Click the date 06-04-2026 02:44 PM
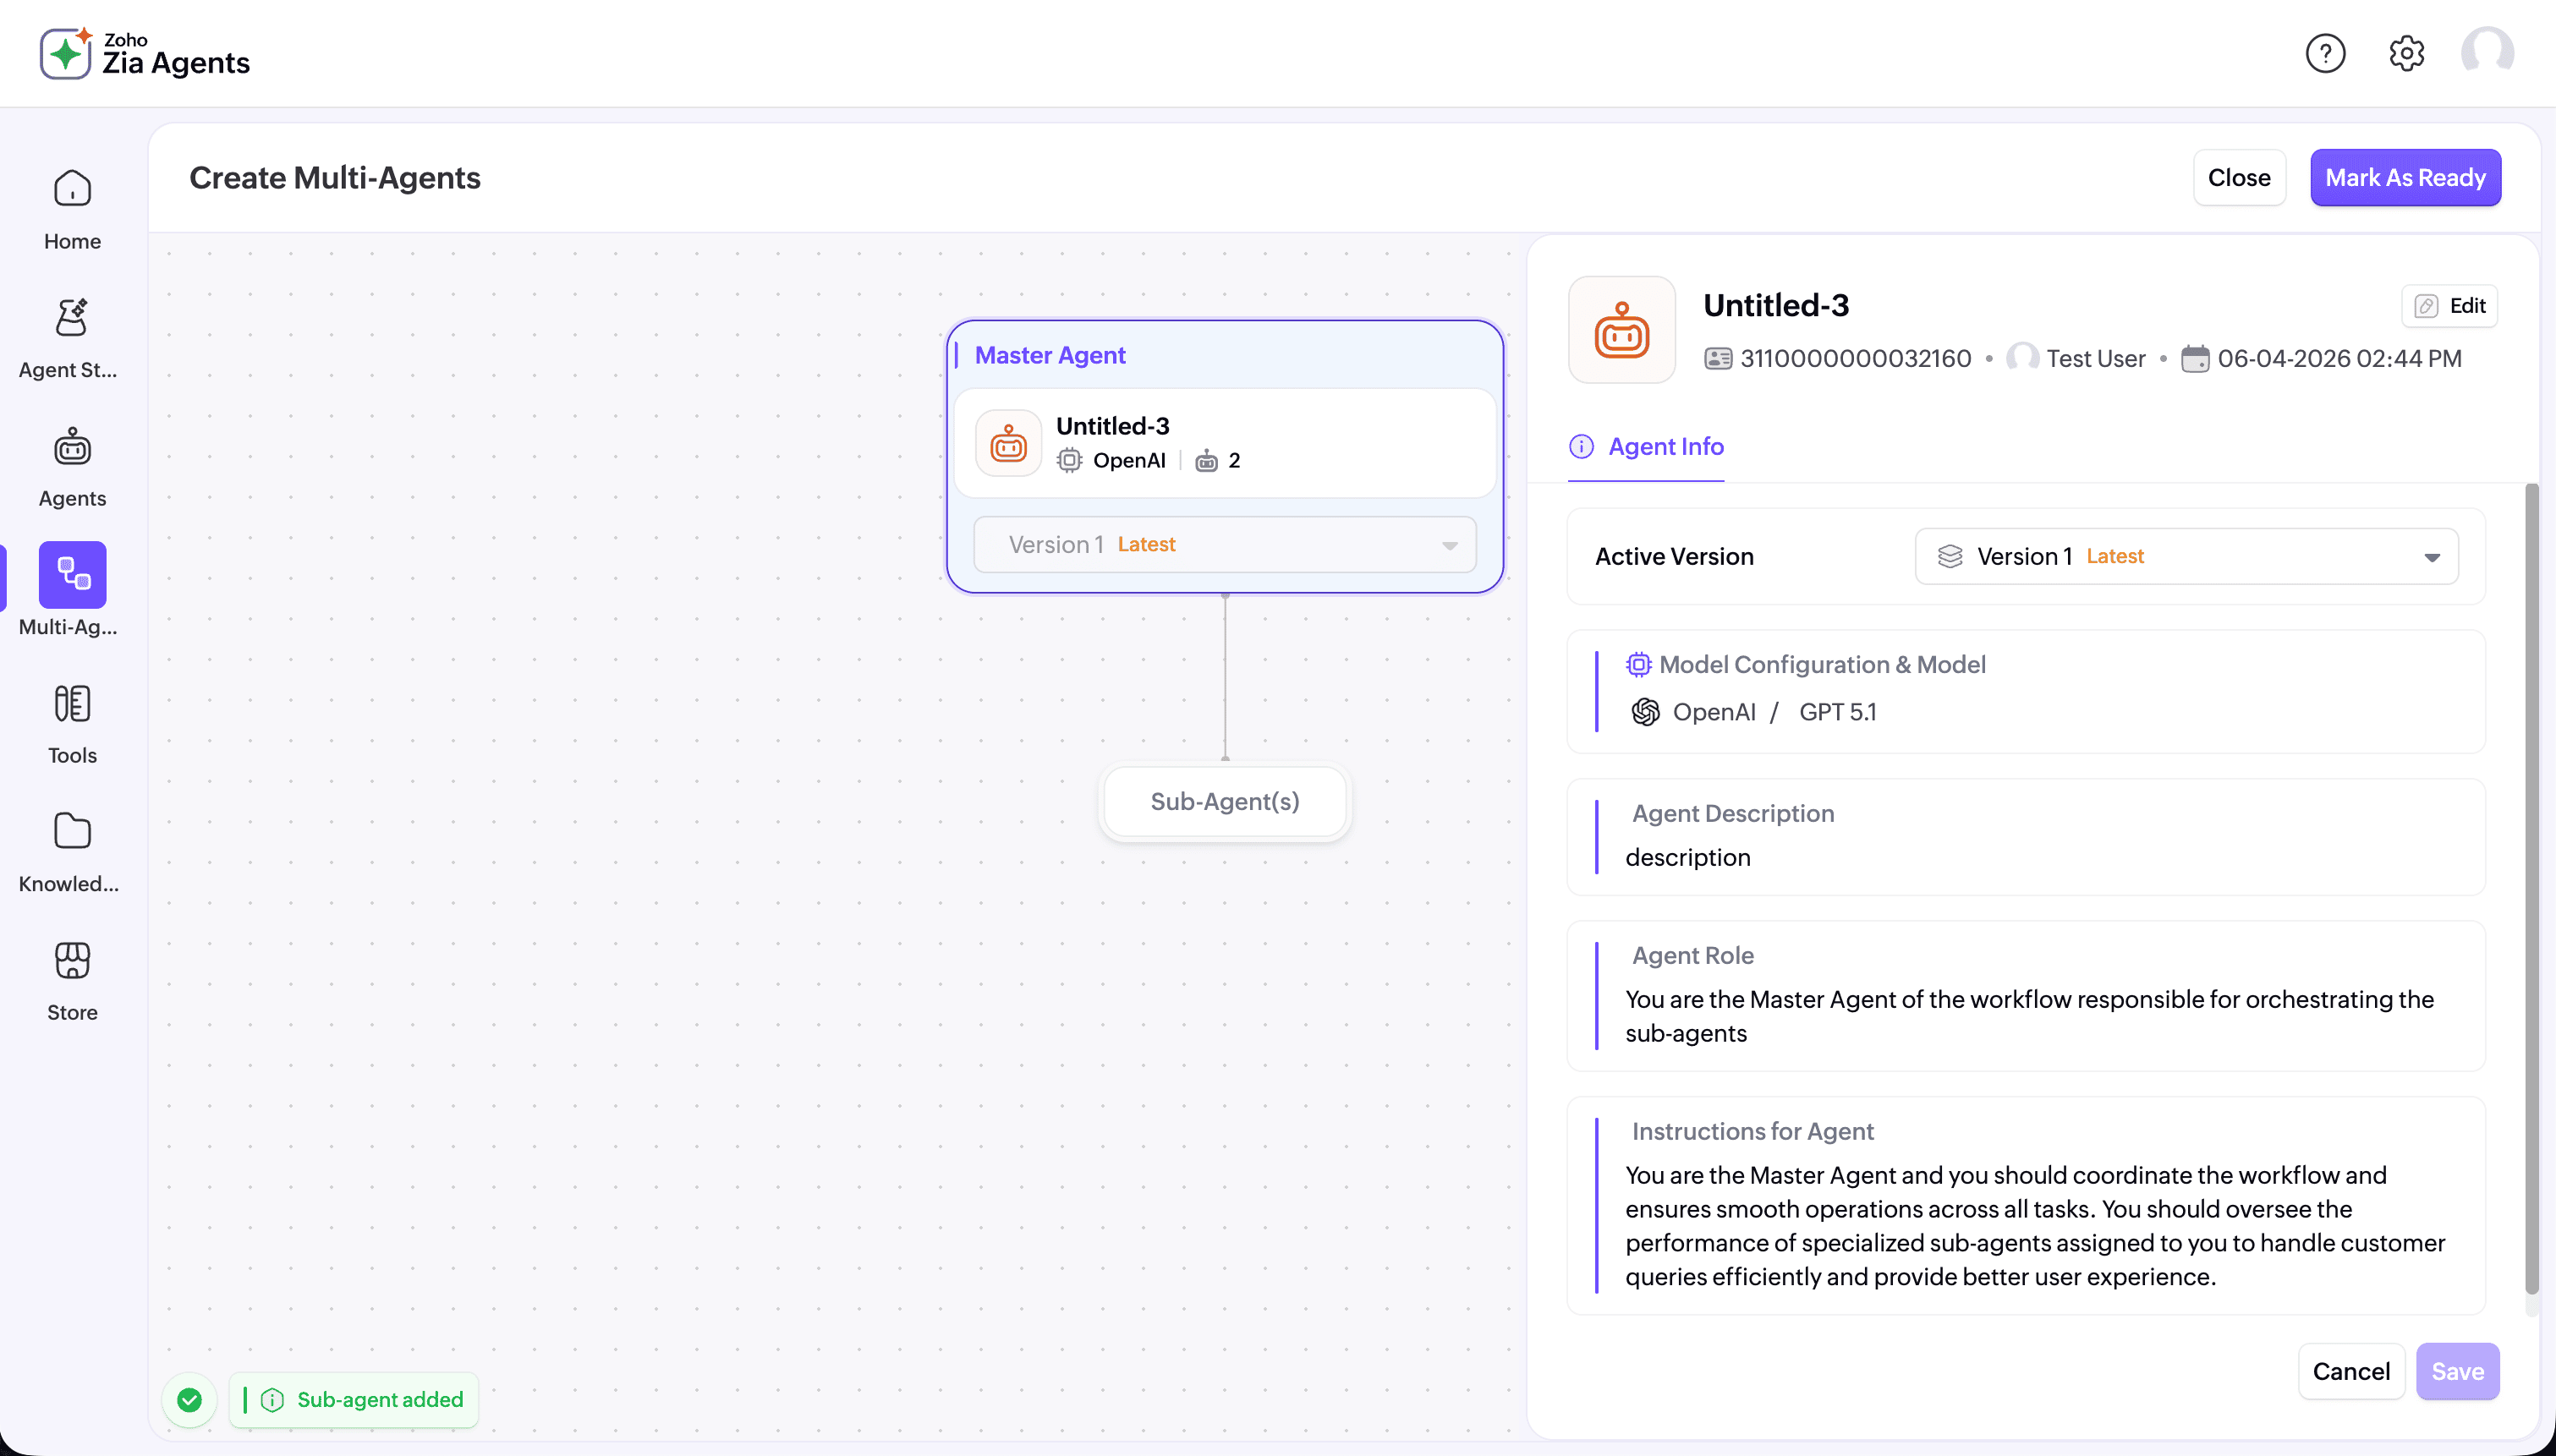2556x1456 pixels. point(2339,359)
